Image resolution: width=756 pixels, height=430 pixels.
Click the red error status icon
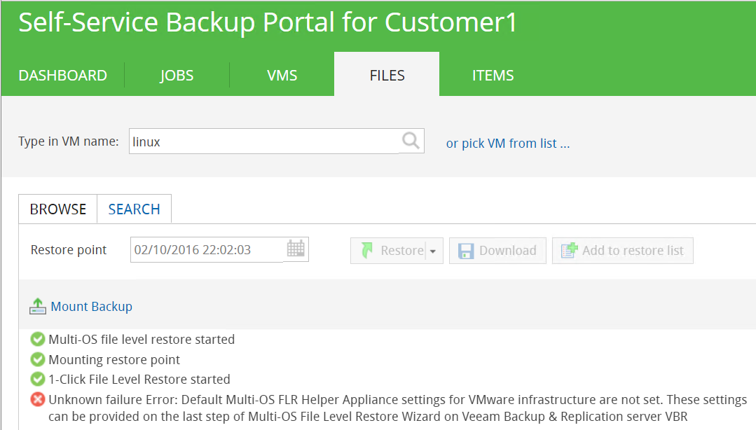pos(38,400)
